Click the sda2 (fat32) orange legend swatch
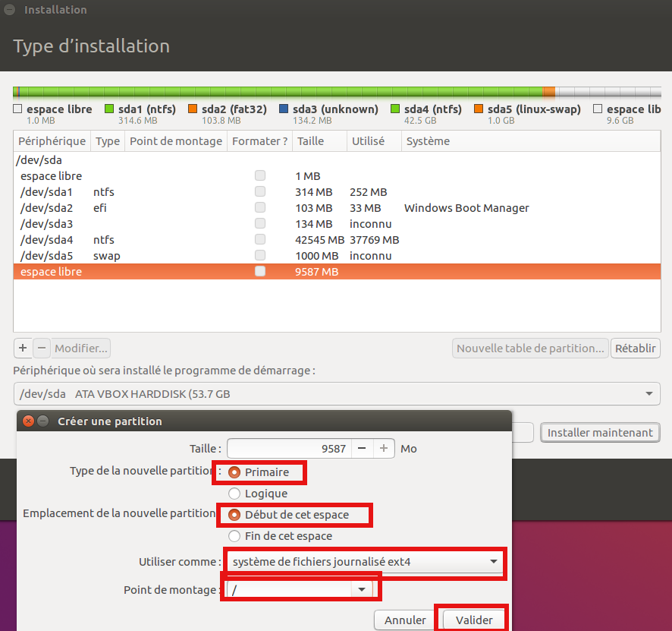The height and width of the screenshot is (631, 672). point(193,109)
